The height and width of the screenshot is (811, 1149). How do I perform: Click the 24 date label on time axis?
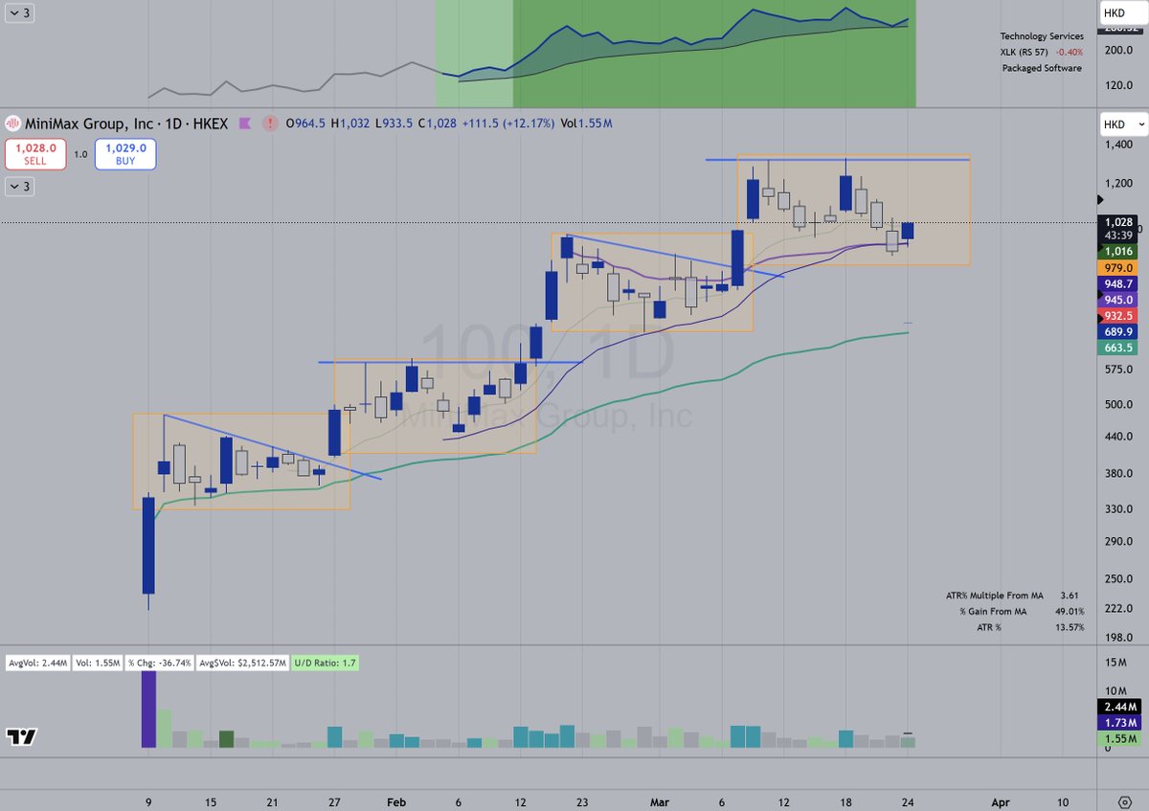910,800
